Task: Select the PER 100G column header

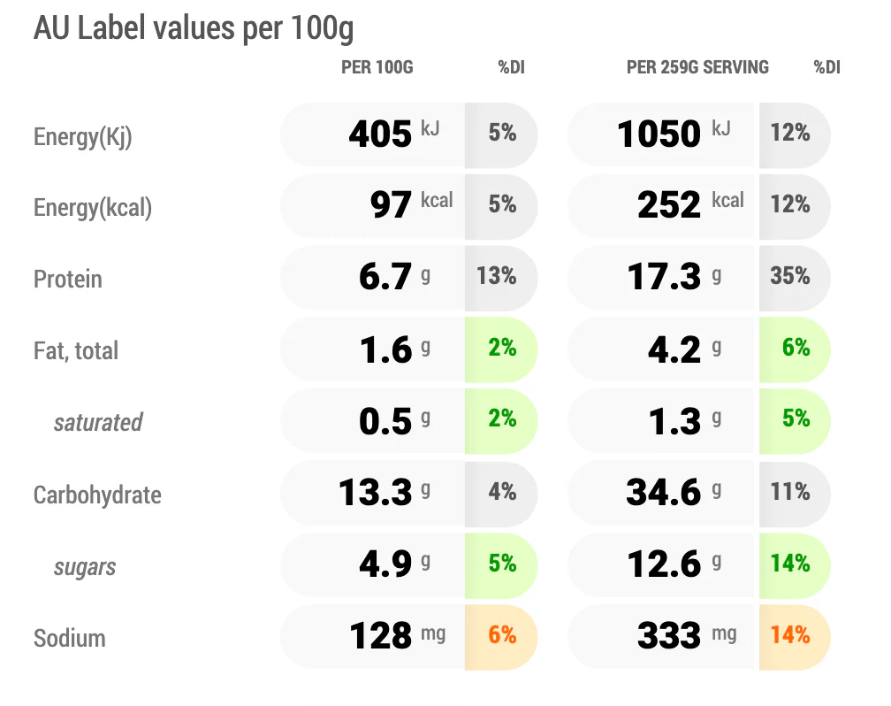Action: 377,67
